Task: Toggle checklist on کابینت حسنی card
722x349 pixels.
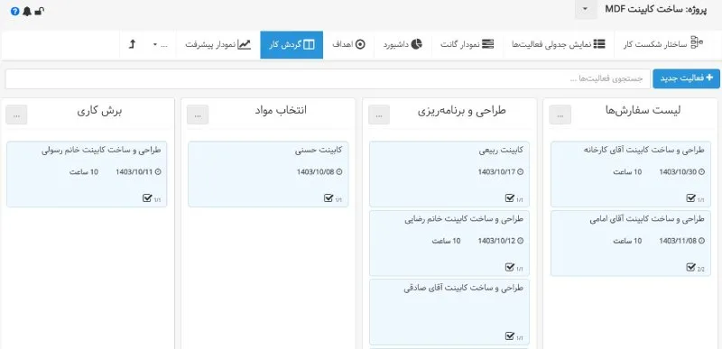Action: pos(329,198)
